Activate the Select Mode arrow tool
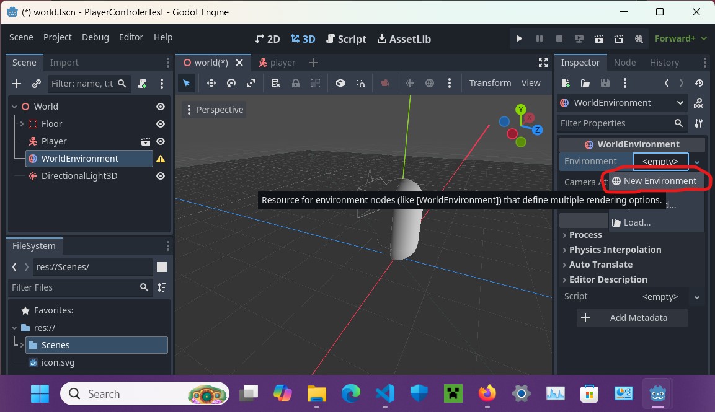The width and height of the screenshot is (715, 412). click(x=187, y=83)
